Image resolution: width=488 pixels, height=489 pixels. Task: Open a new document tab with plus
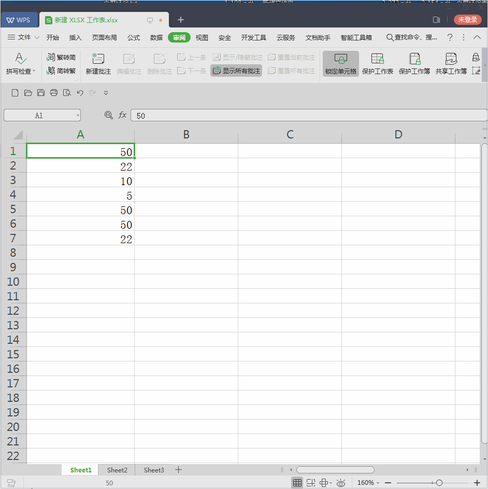[181, 20]
